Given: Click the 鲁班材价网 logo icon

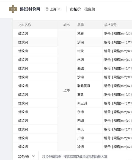Looking at the screenshot, I should coord(13,9).
